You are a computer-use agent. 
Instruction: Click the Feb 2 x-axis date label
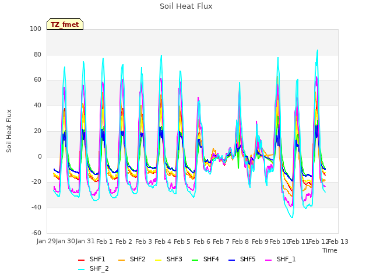pos(124,242)
